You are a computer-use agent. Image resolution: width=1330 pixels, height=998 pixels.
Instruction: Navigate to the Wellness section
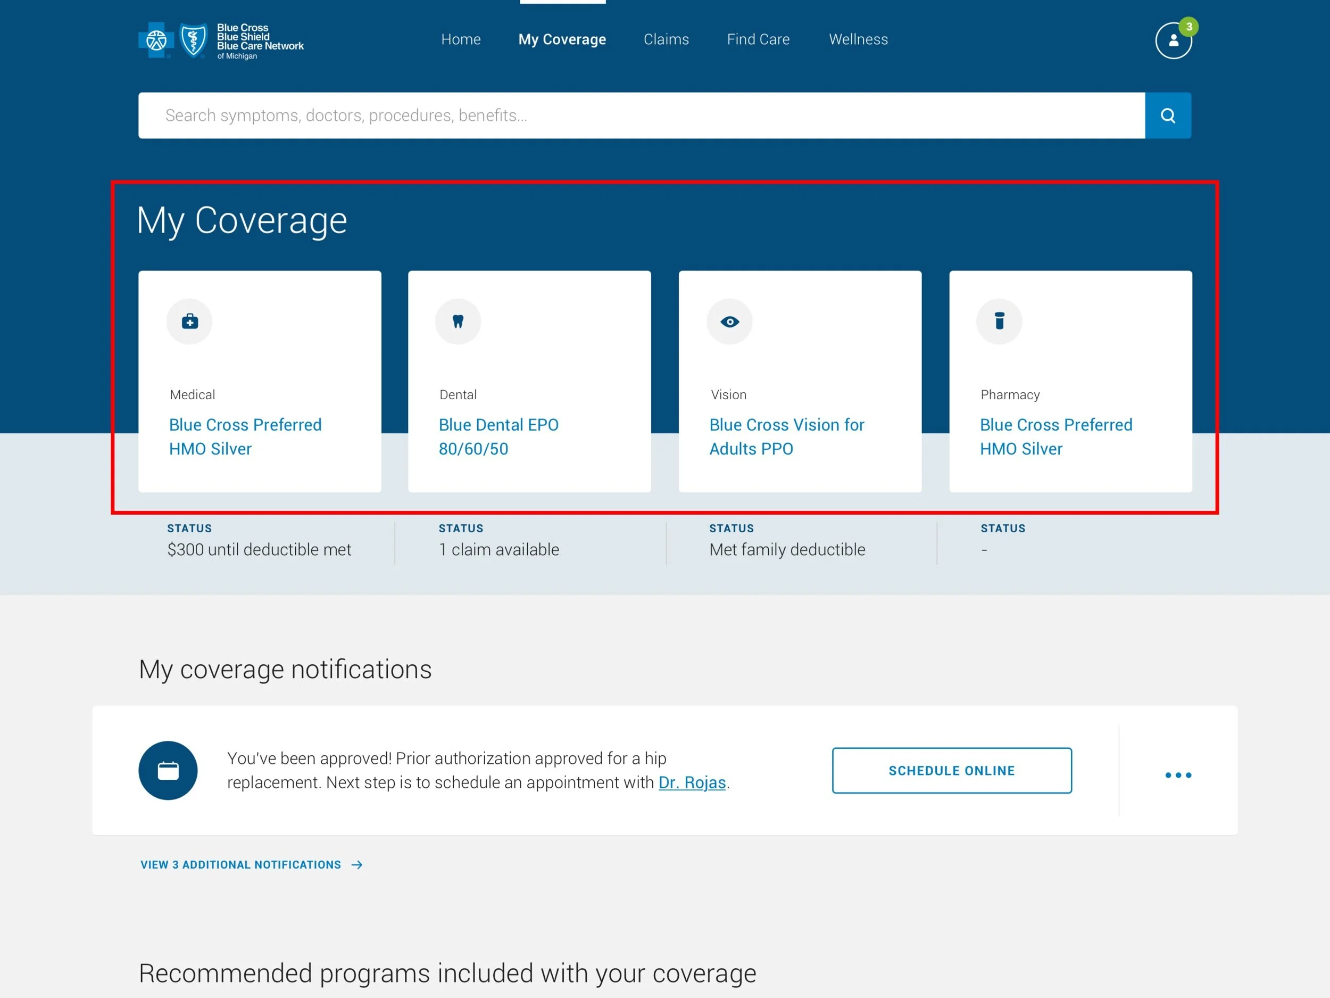[x=858, y=40]
